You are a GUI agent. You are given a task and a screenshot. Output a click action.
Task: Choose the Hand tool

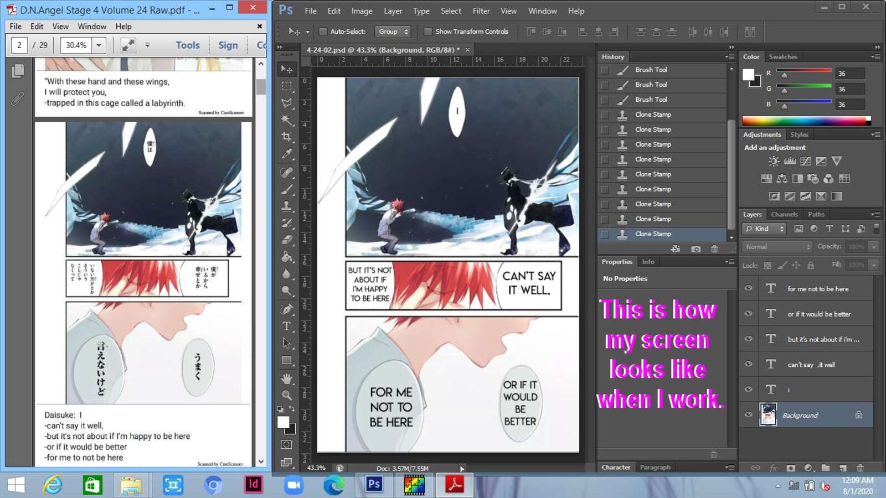coord(286,378)
